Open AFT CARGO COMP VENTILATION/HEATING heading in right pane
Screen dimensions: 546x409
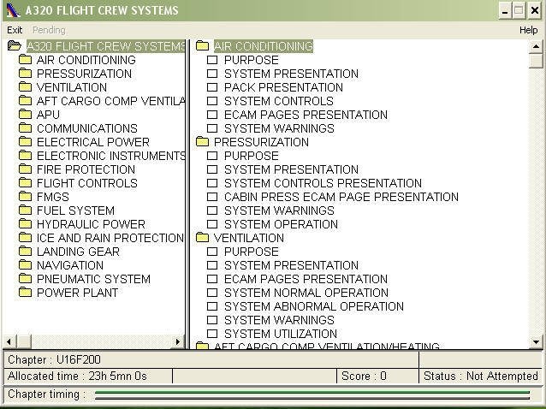(326, 346)
